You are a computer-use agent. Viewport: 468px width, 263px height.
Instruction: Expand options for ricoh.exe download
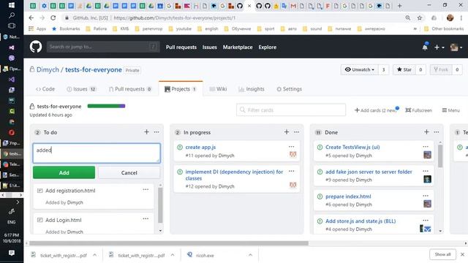point(250,255)
